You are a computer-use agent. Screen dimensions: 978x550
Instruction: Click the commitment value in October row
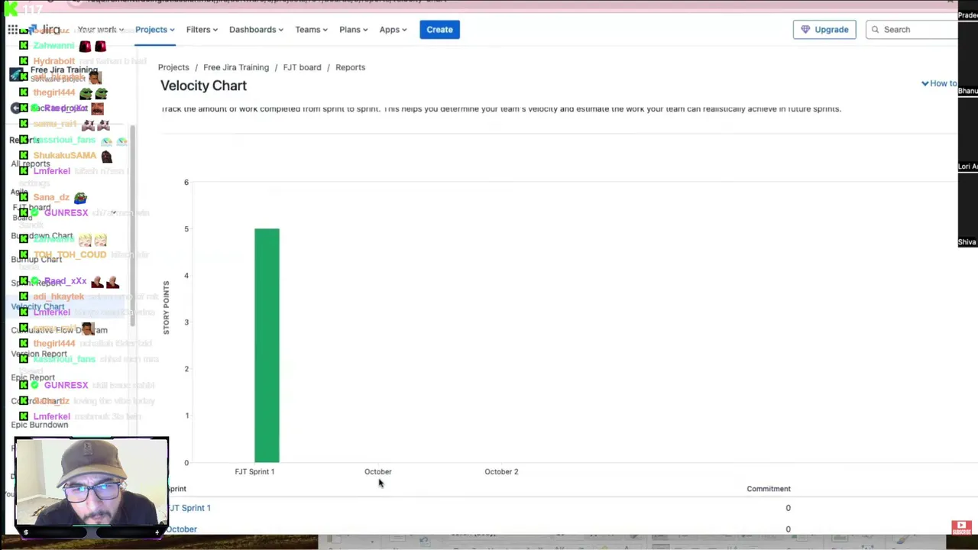click(788, 529)
